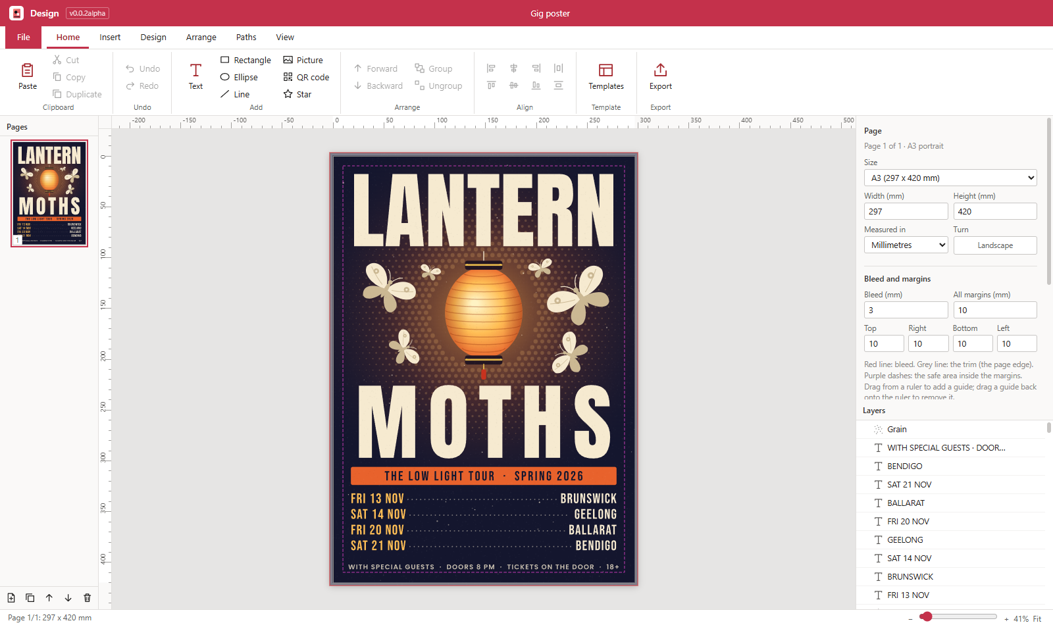Move the page down
Viewport: 1053px width, 625px height.
pyautogui.click(x=68, y=598)
